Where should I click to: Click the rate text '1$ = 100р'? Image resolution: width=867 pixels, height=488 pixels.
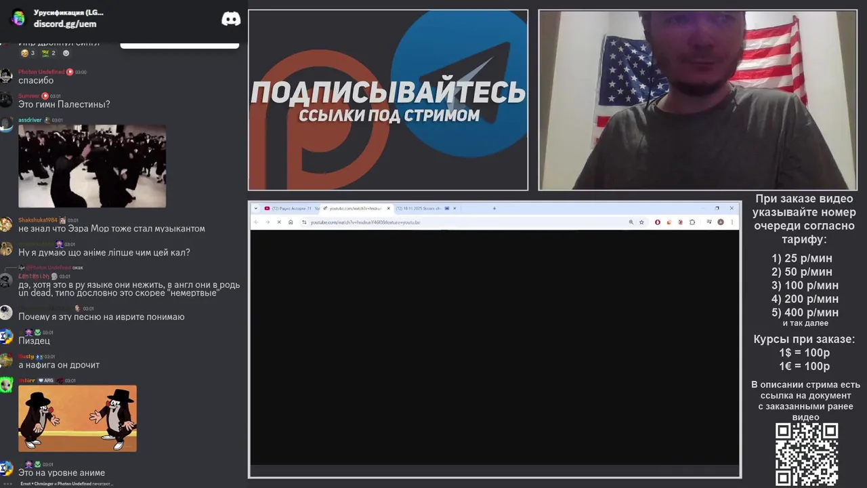tap(804, 352)
